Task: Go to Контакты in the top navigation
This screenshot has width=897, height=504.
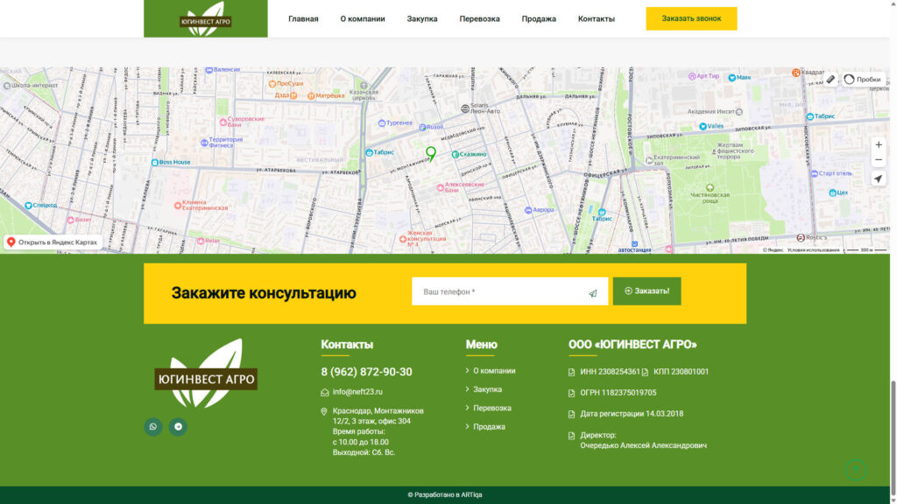Action: point(596,18)
